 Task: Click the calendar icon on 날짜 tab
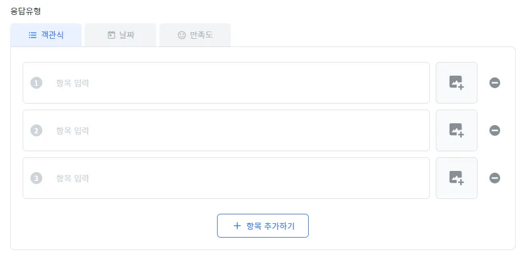point(111,35)
